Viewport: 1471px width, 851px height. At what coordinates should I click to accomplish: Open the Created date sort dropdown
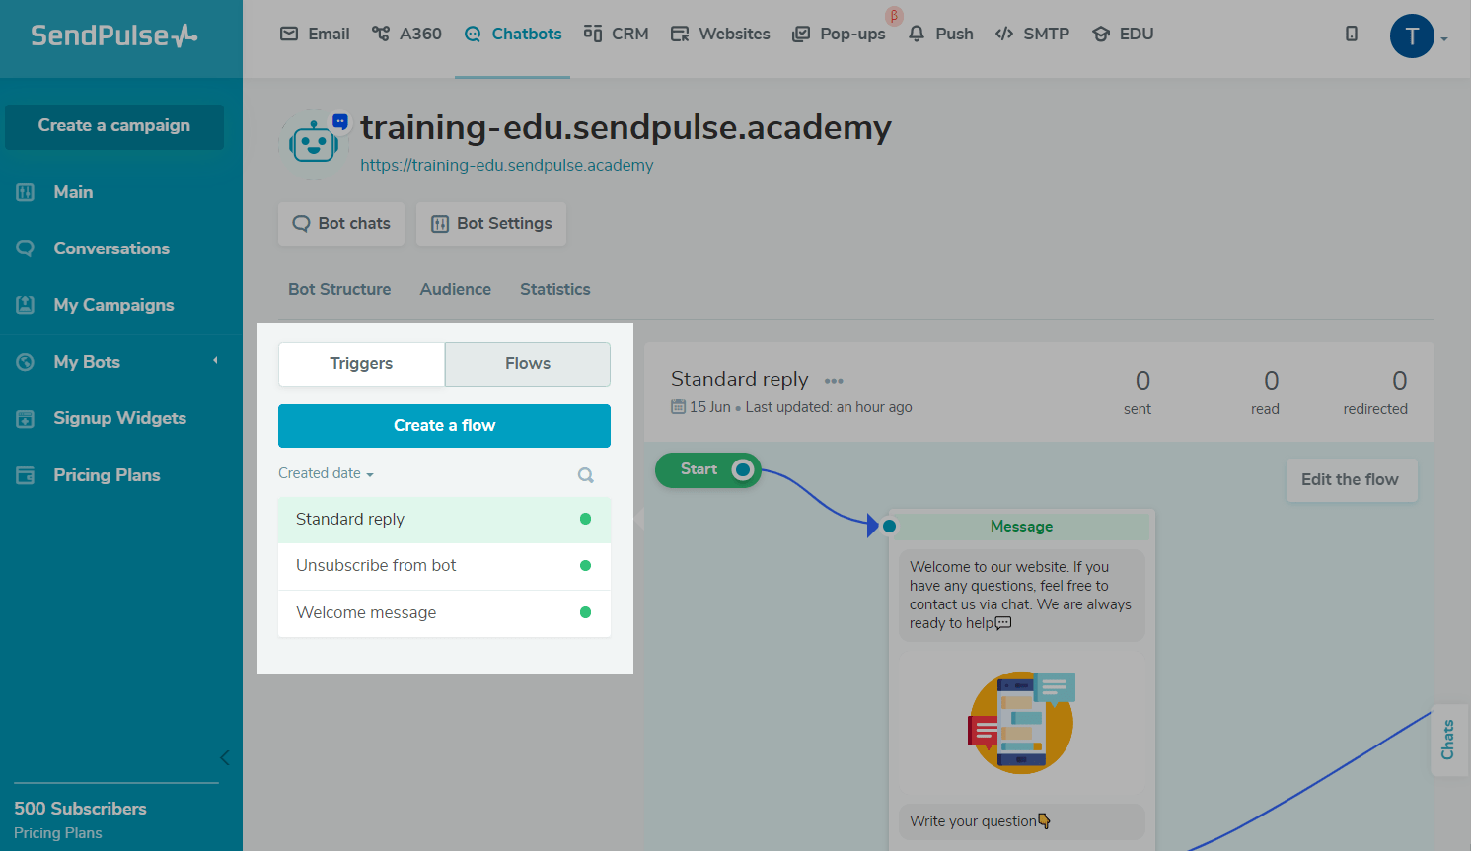pos(326,473)
